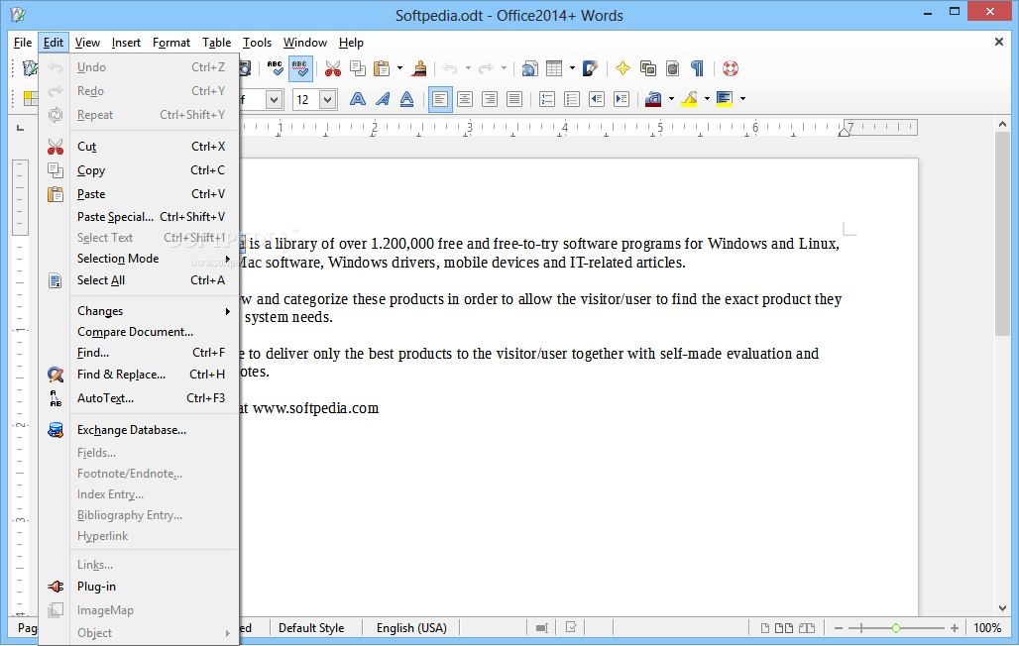Click the tab stop type button at ruler corner
This screenshot has width=1019, height=646.
coord(20,128)
